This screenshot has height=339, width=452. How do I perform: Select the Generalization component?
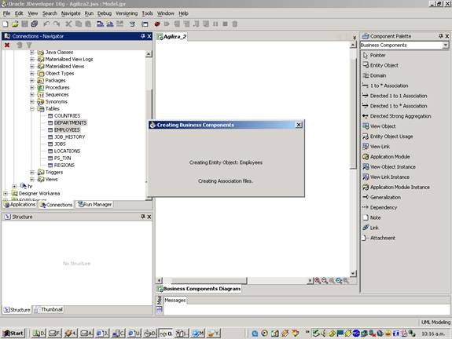pyautogui.click(x=382, y=197)
